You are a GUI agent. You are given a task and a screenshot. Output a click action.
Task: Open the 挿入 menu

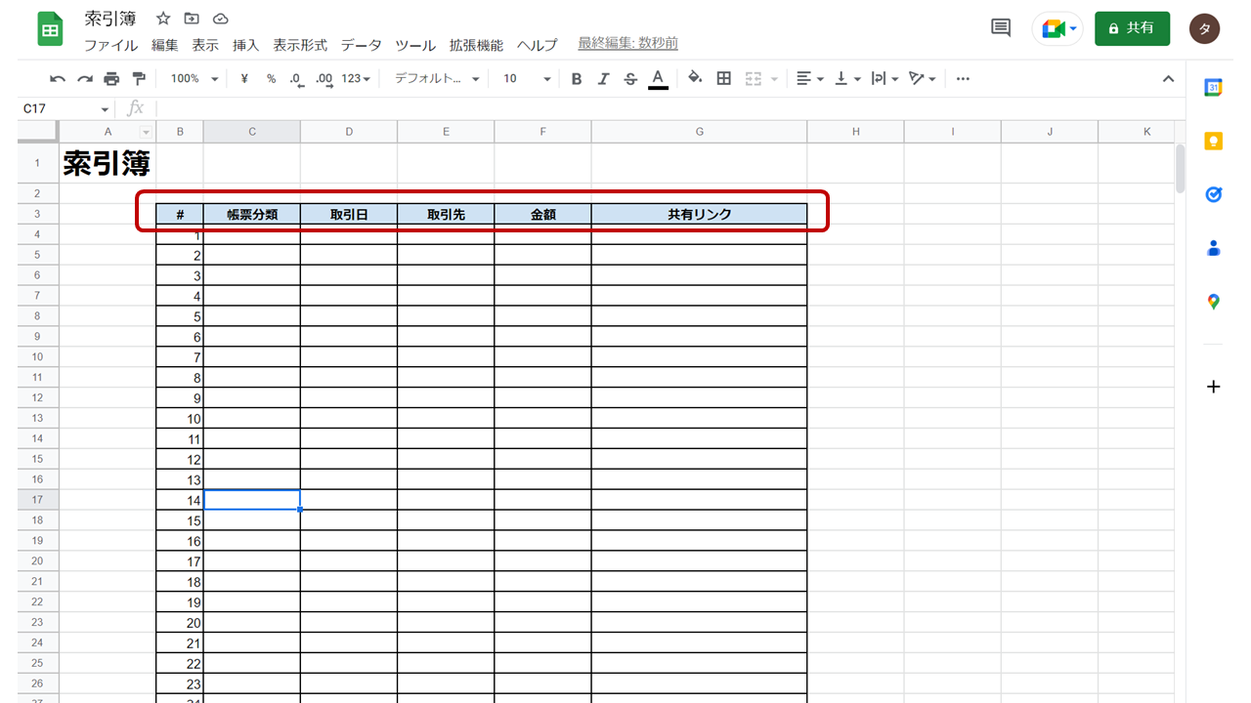[246, 45]
